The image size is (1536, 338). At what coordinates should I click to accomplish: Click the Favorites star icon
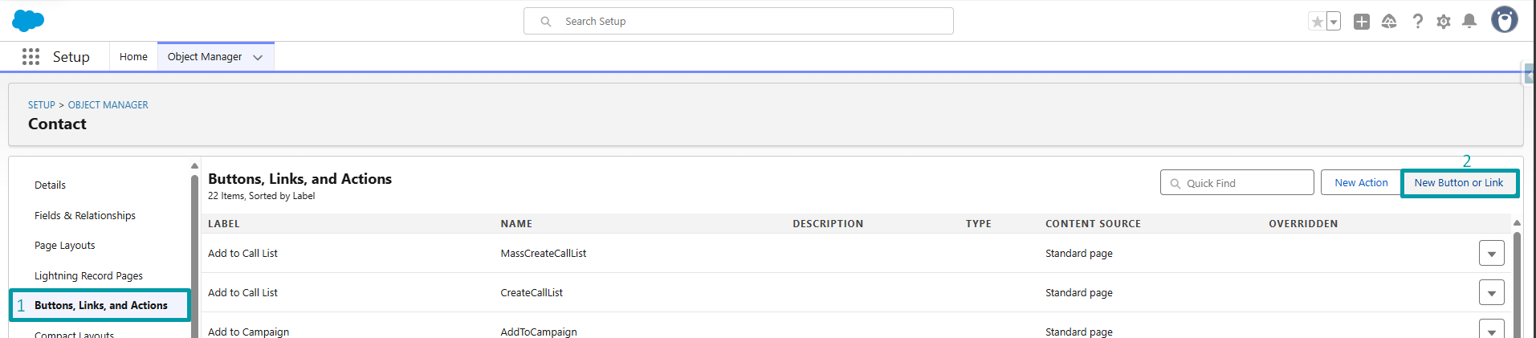(1317, 22)
